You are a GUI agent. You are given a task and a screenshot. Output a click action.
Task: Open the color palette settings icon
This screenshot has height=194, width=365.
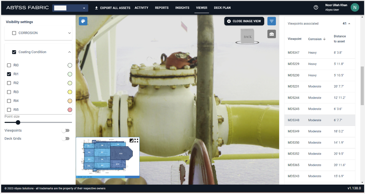(83, 21)
